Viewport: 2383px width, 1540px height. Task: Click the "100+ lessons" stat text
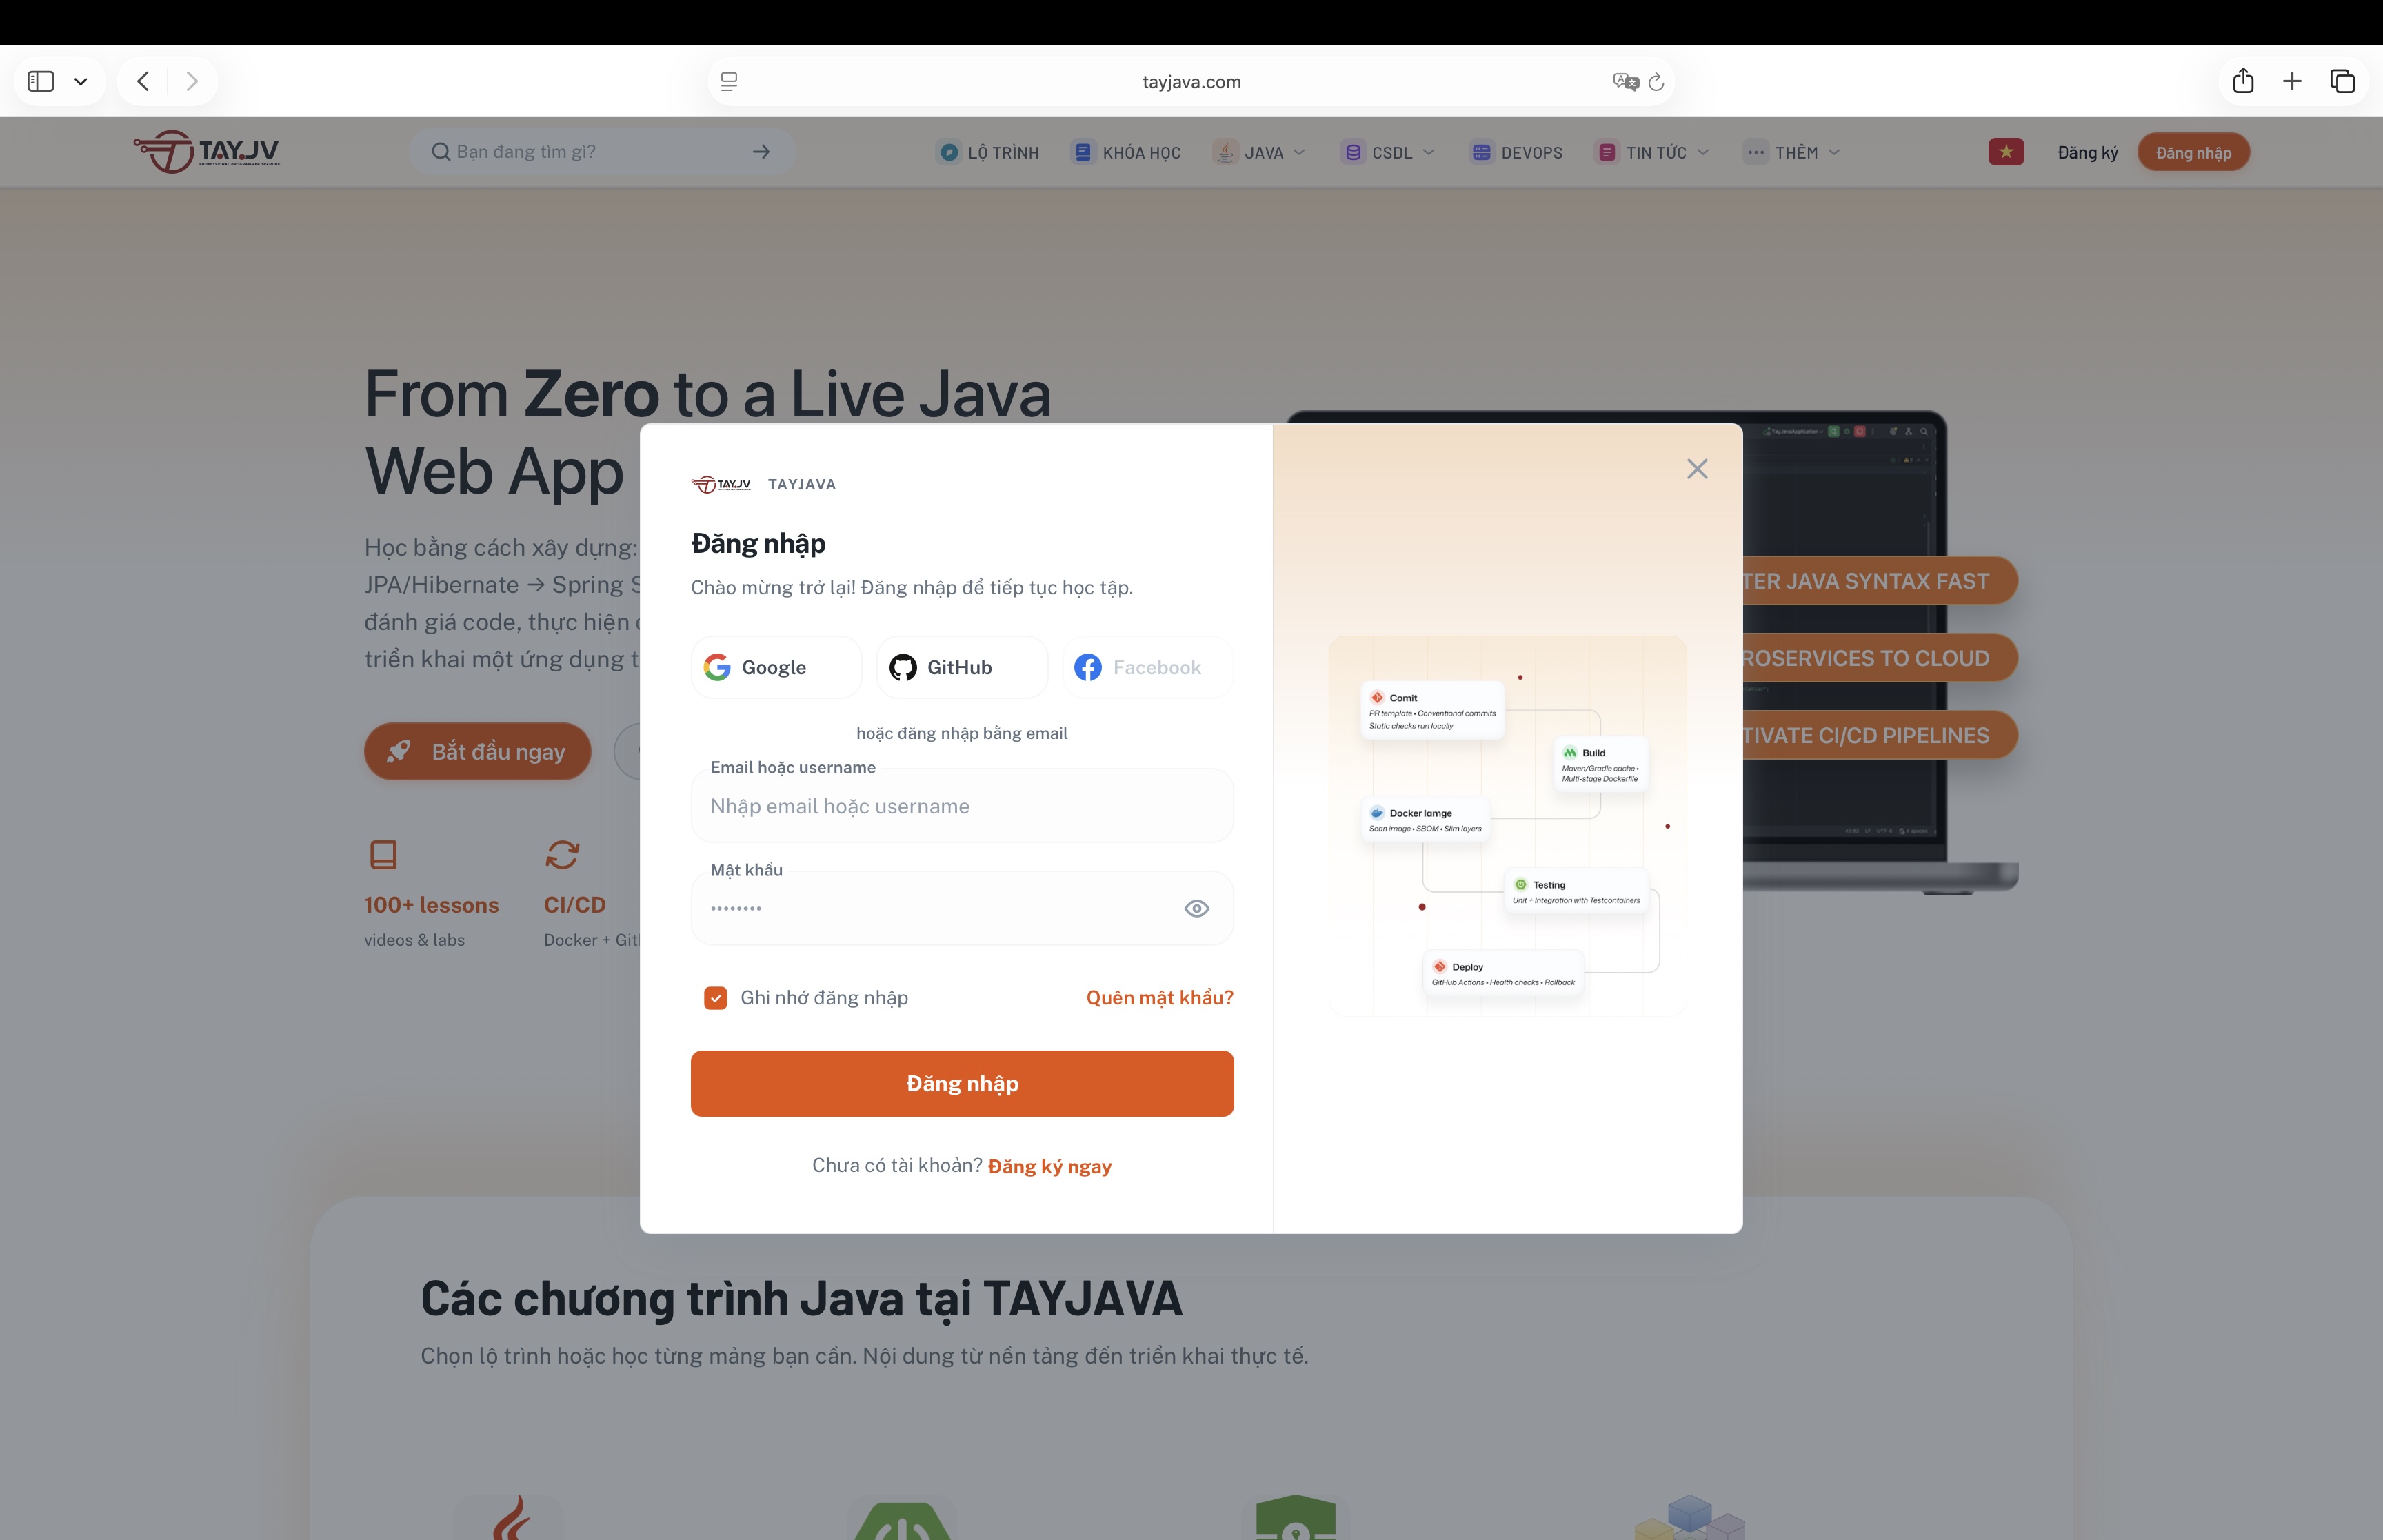point(431,905)
